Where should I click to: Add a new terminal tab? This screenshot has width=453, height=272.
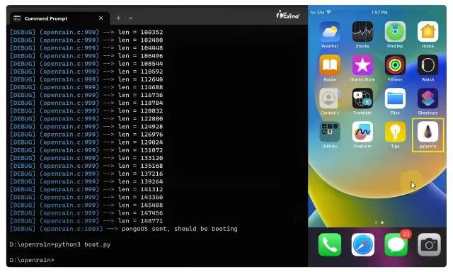point(118,18)
